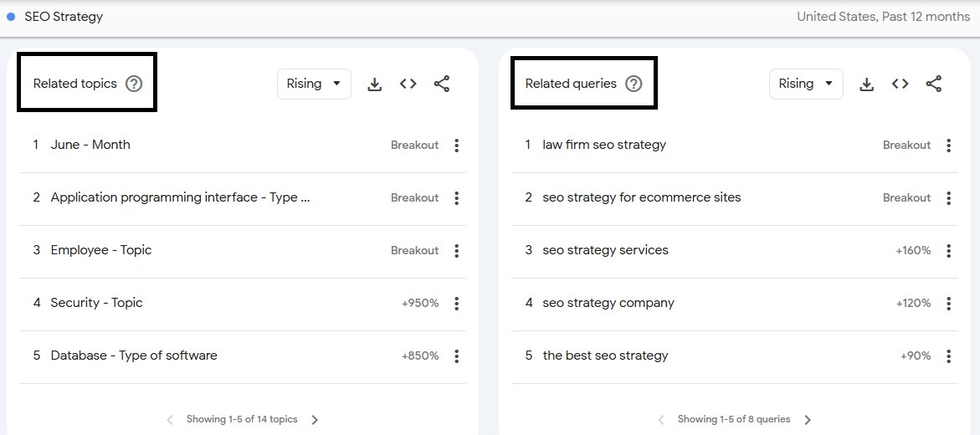
Task: Embed the Related queries card
Action: [x=900, y=84]
